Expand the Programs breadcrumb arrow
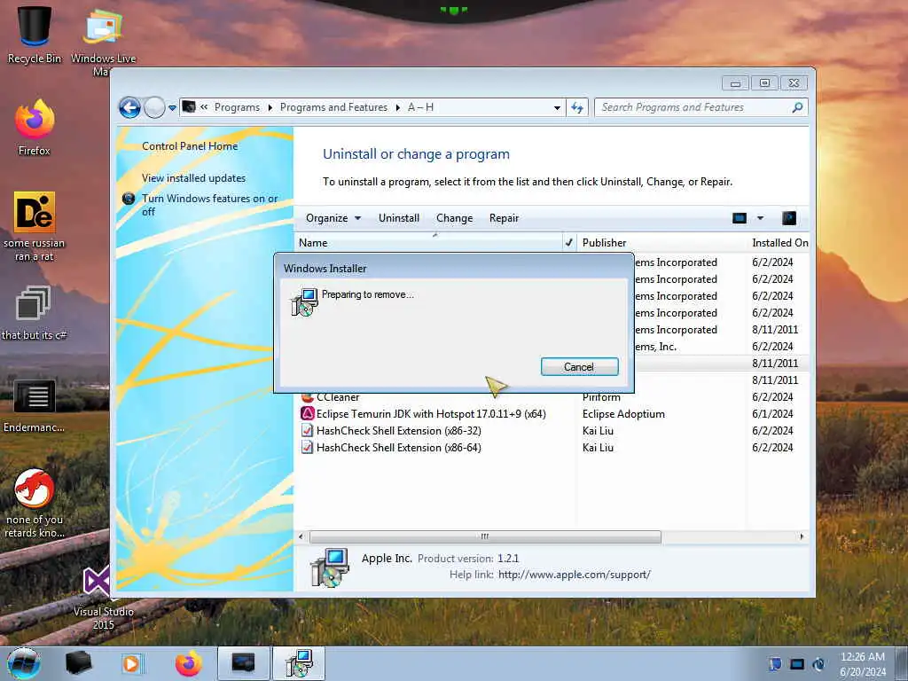This screenshot has width=908, height=681. tap(270, 107)
